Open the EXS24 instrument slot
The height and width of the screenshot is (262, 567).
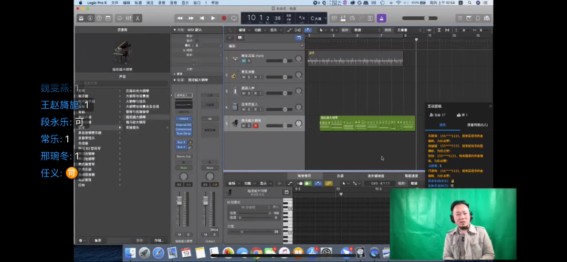(x=183, y=119)
